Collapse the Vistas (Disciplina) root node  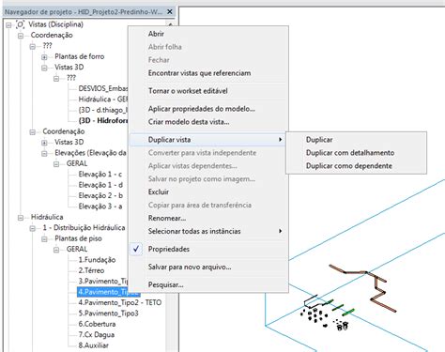click(8, 24)
